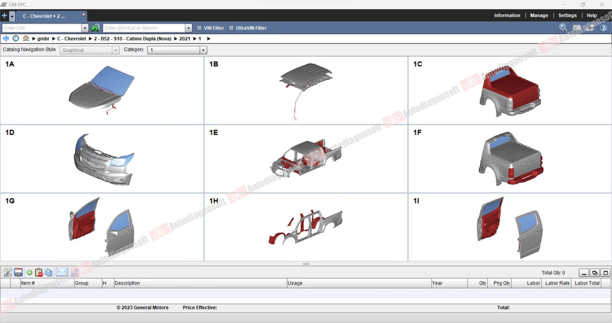Screen dimensions: 612x323
Task: Click the green vehicle VIN decode icon
Action: click(x=96, y=28)
